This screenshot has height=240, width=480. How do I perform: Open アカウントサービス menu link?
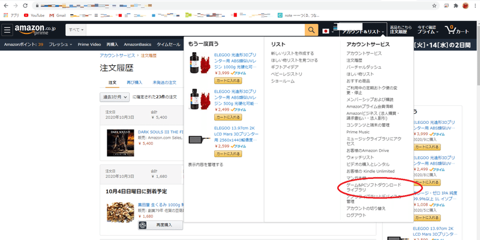pyautogui.click(x=364, y=53)
